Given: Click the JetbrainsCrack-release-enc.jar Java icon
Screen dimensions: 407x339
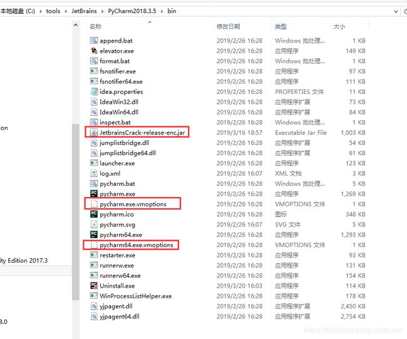Looking at the screenshot, I should [94, 133].
